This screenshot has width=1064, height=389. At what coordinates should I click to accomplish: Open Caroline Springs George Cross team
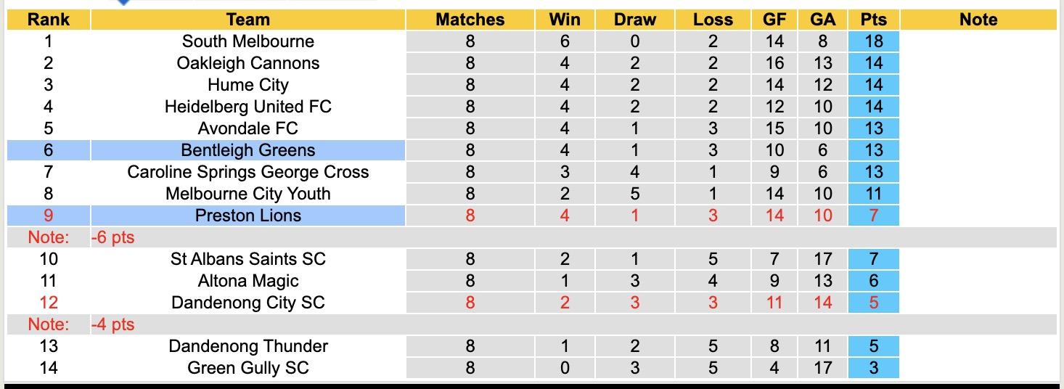[x=247, y=172]
